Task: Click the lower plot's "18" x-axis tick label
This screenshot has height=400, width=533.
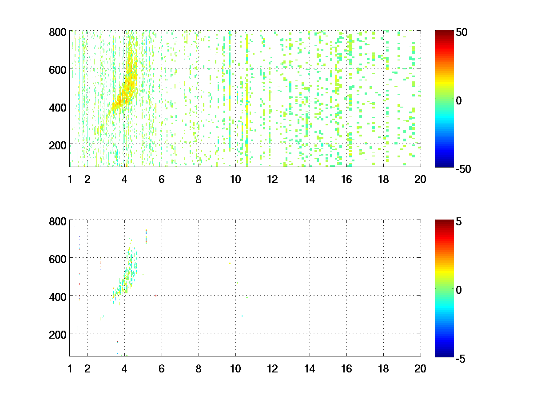Action: pyautogui.click(x=383, y=369)
